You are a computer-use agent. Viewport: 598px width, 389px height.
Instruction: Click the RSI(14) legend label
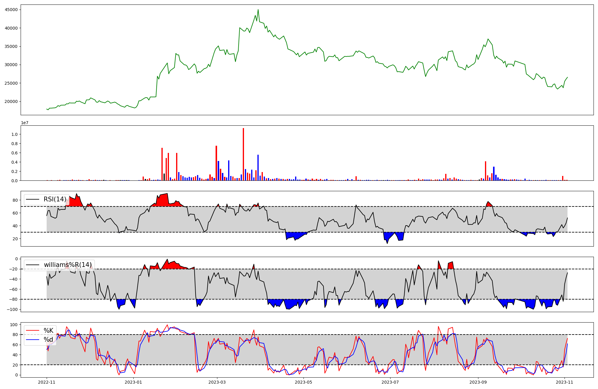pyautogui.click(x=55, y=199)
